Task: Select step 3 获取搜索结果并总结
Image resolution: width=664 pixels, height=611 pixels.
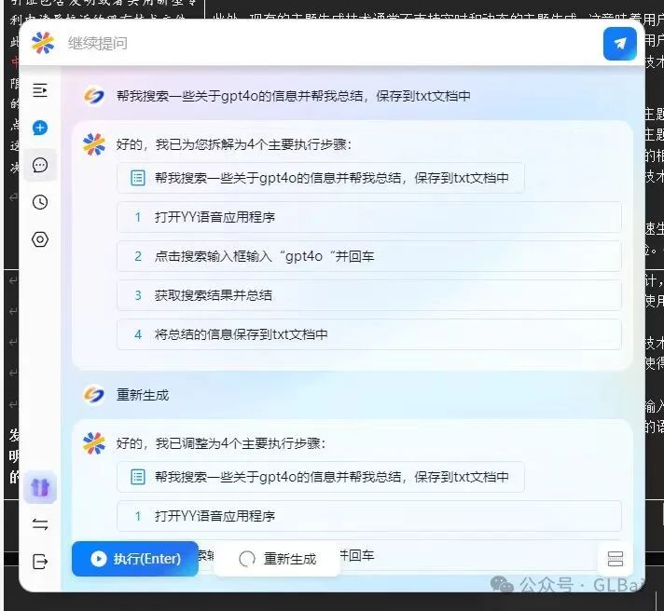Action: 368,295
